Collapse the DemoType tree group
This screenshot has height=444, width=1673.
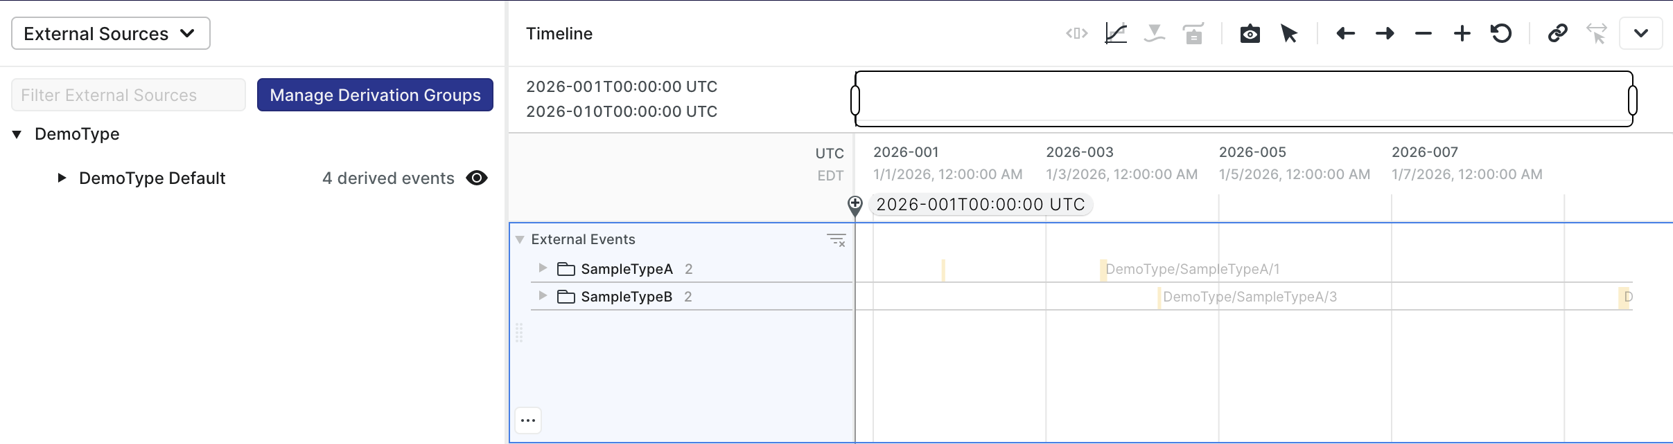pyautogui.click(x=17, y=134)
